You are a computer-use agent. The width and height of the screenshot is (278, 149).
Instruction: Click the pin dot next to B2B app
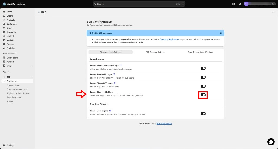(x=31, y=77)
